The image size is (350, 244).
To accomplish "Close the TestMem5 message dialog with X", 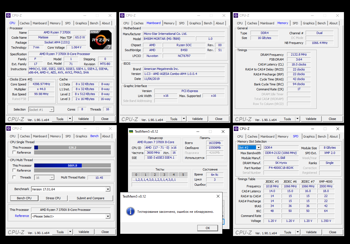I will [x=218, y=196].
